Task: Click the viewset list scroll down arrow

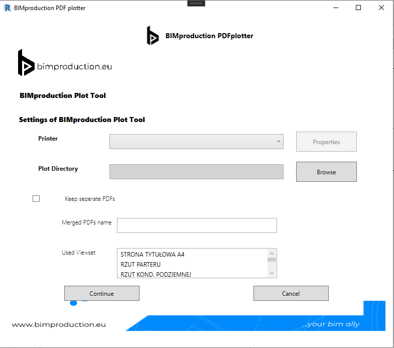Action: click(272, 273)
